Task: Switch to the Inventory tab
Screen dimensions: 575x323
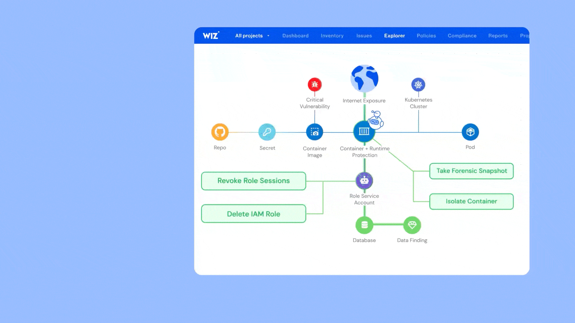Action: (332, 36)
